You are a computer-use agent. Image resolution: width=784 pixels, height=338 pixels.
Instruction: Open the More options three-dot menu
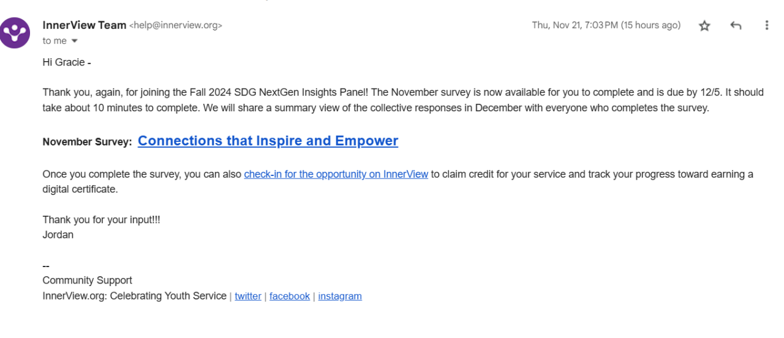coord(766,26)
